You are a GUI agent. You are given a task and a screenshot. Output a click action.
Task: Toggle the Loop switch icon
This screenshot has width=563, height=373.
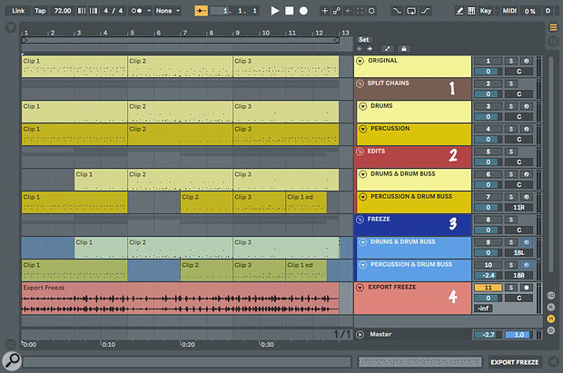[x=411, y=11]
